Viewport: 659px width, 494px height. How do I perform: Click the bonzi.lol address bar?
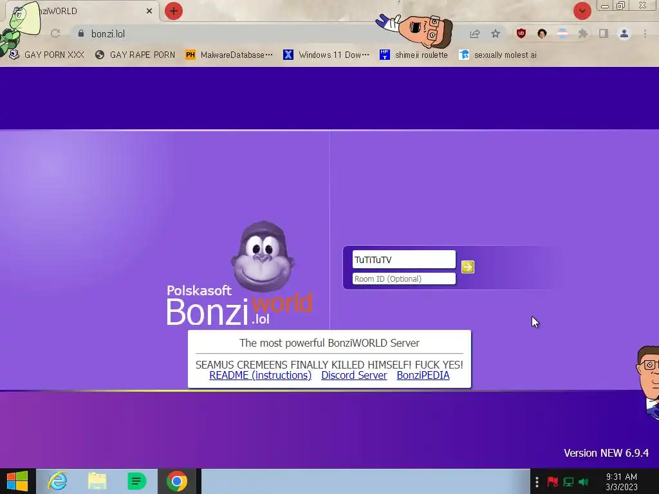[x=269, y=33]
